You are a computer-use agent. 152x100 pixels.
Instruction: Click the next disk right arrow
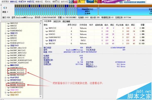[x=6, y=8]
